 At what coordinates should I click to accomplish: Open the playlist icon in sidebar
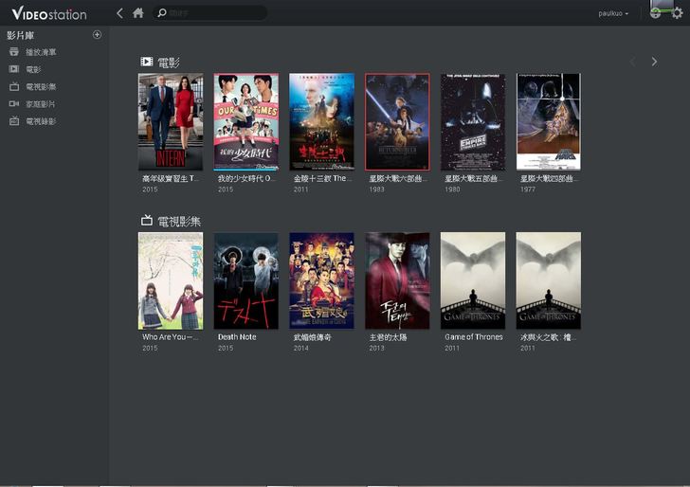pos(14,52)
